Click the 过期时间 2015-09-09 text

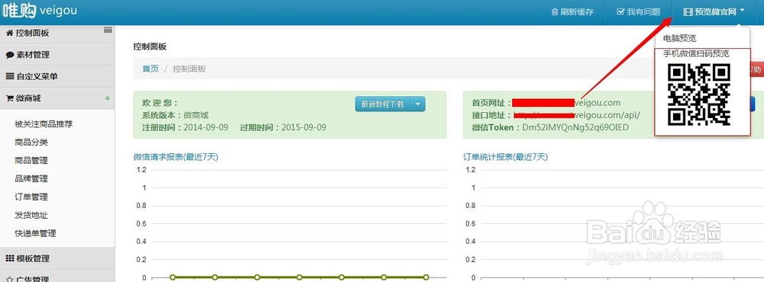point(283,127)
